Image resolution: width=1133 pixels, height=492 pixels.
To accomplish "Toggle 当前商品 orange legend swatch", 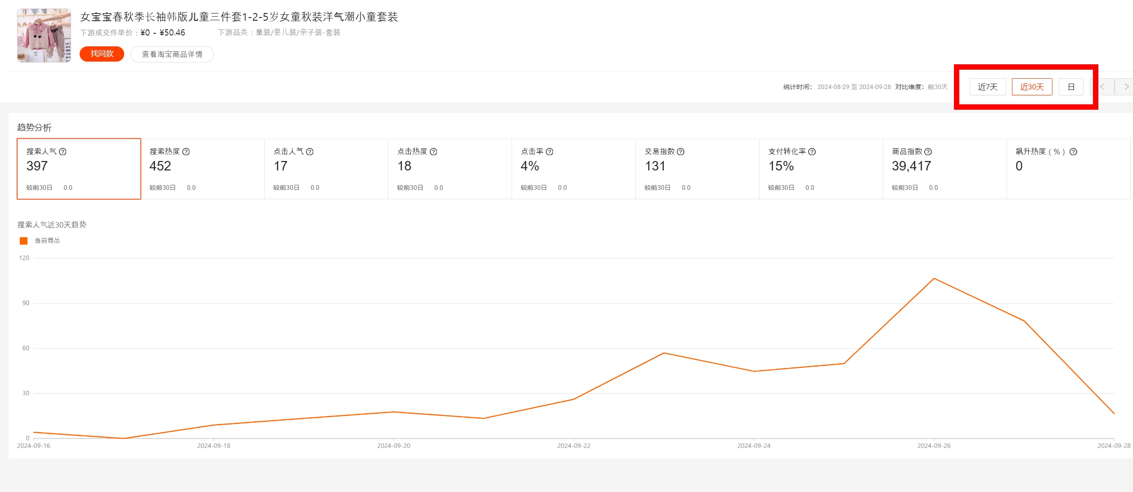I will (24, 241).
